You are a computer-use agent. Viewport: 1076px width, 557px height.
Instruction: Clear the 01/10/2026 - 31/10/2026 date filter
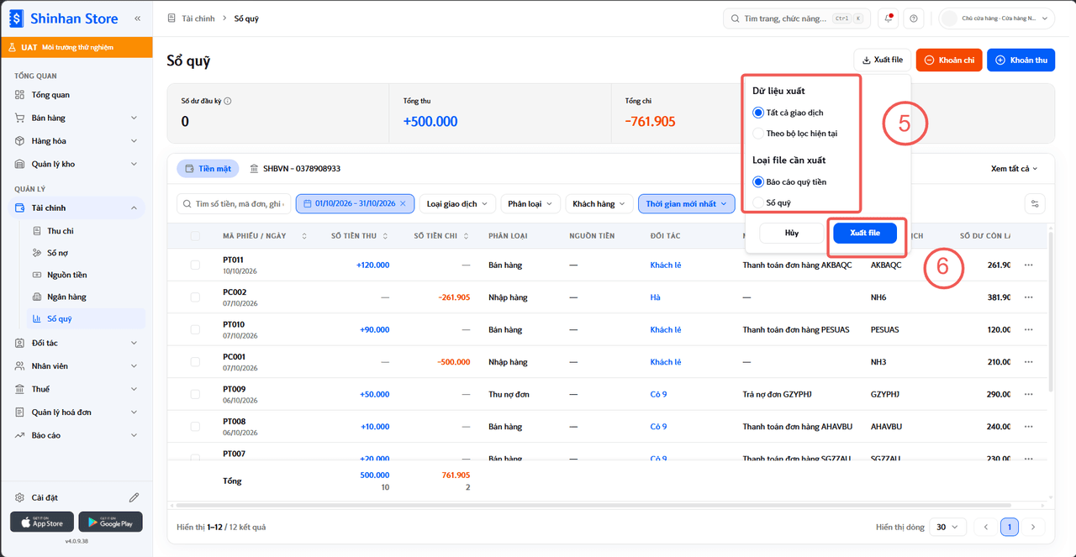(x=403, y=203)
